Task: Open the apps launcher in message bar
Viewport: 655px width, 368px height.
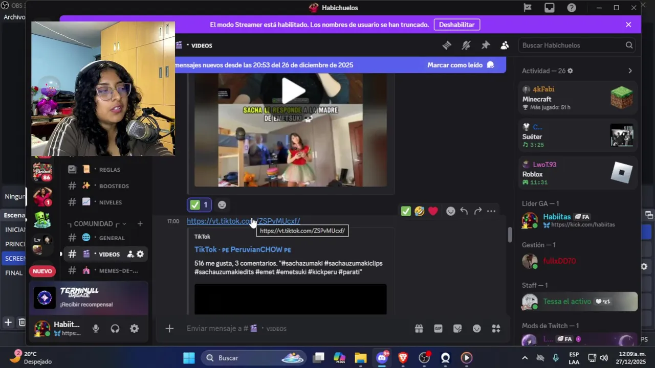Action: pyautogui.click(x=496, y=329)
